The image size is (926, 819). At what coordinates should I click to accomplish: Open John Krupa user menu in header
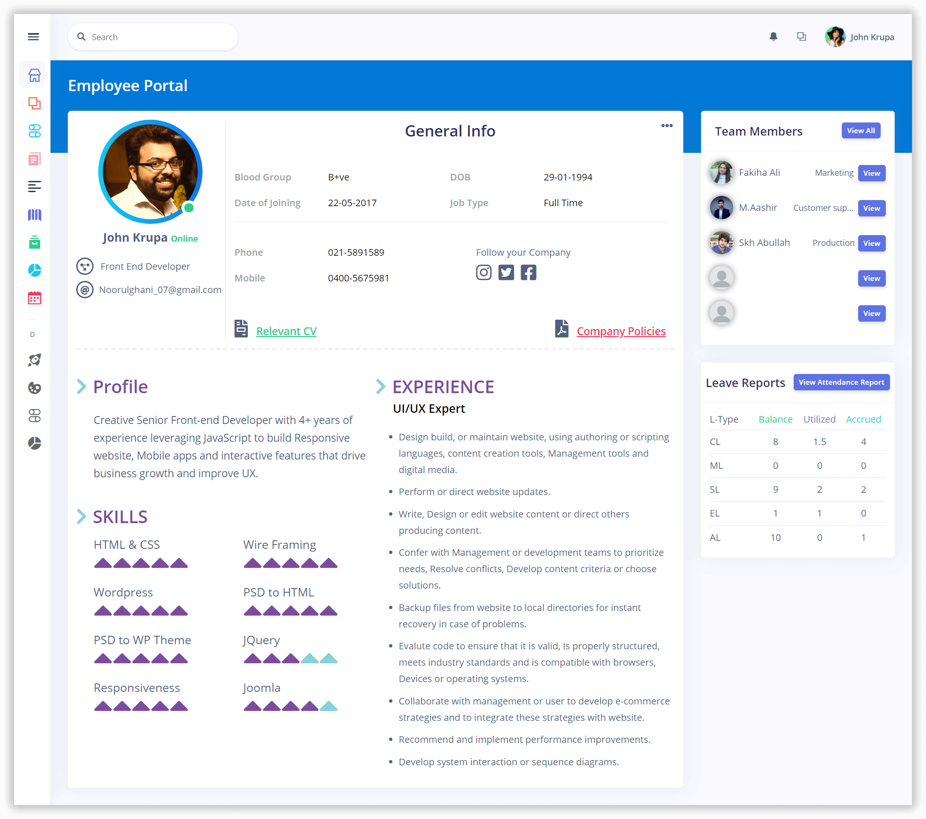tap(860, 37)
